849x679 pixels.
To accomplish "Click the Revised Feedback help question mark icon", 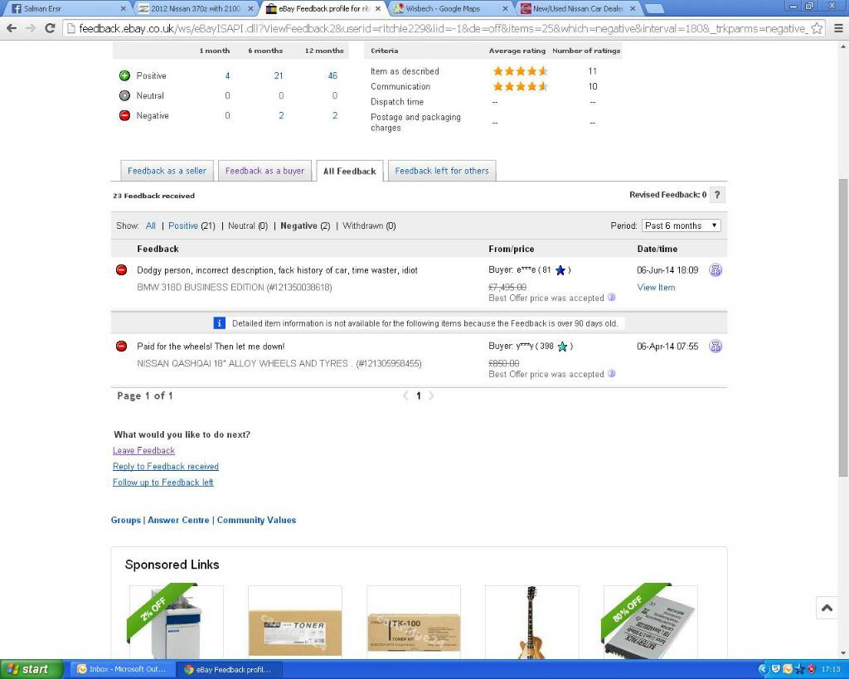I will click(x=717, y=195).
